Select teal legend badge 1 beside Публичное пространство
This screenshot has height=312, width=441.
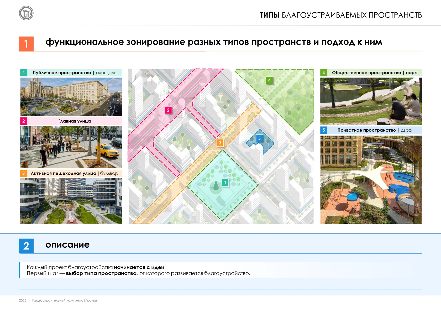[24, 72]
